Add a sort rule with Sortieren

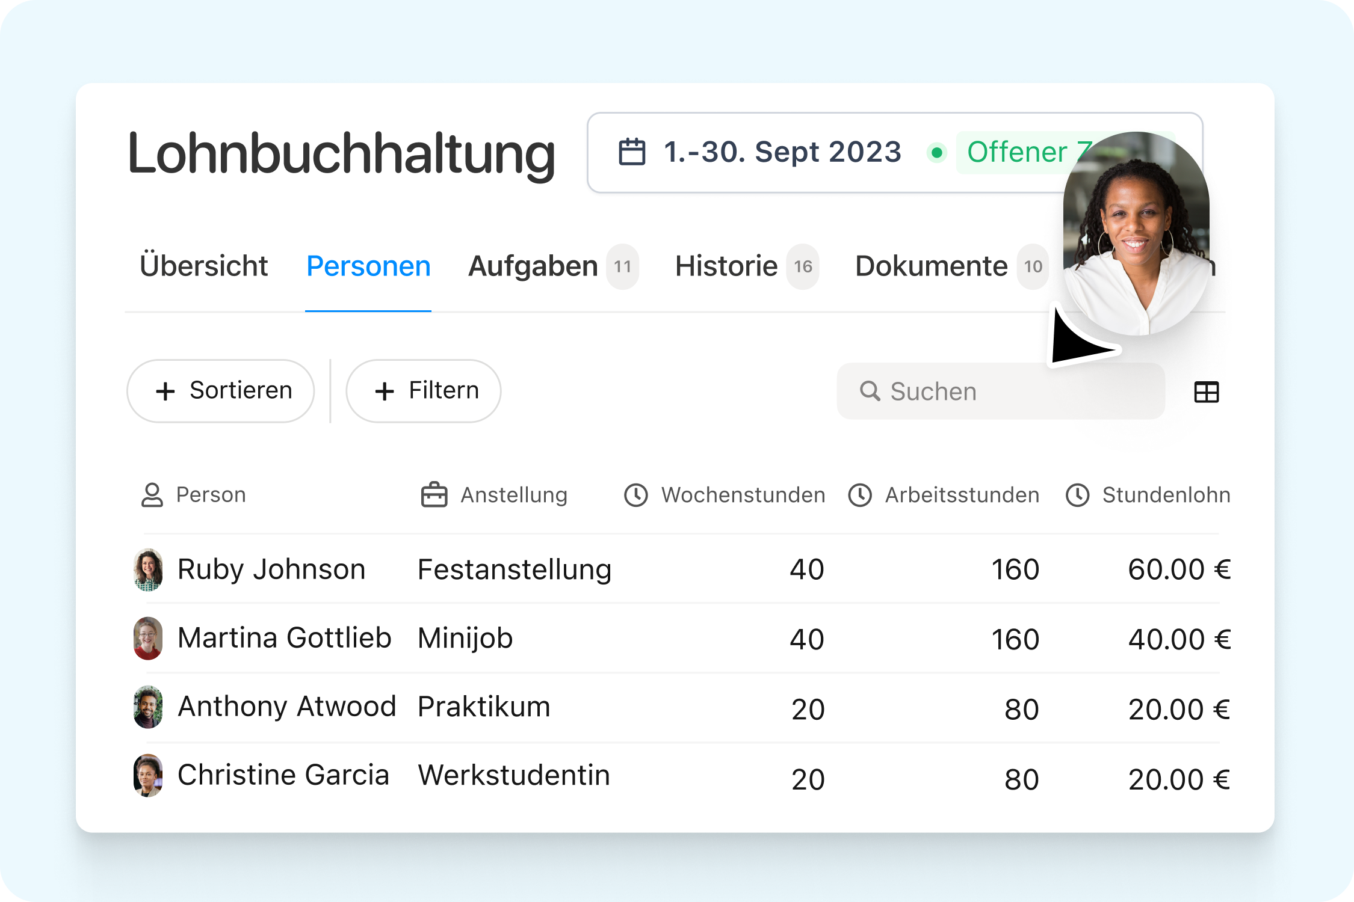[x=221, y=391]
